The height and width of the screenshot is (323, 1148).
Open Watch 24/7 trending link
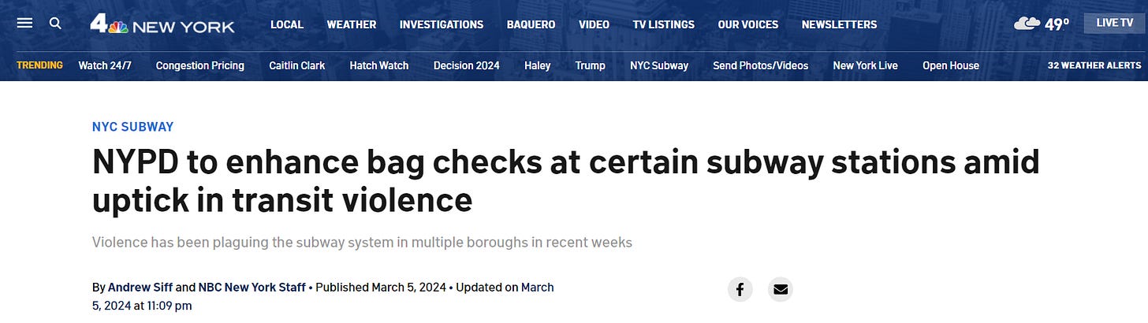(105, 65)
